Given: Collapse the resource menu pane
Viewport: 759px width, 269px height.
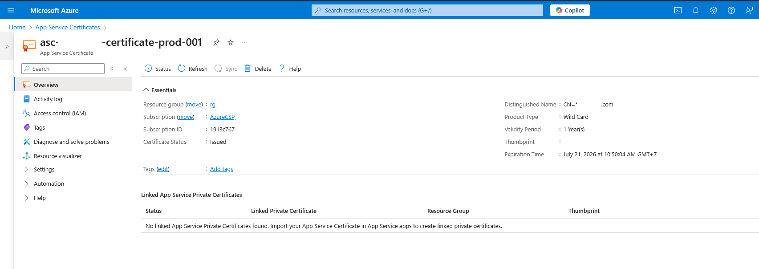Looking at the screenshot, I should (x=125, y=69).
